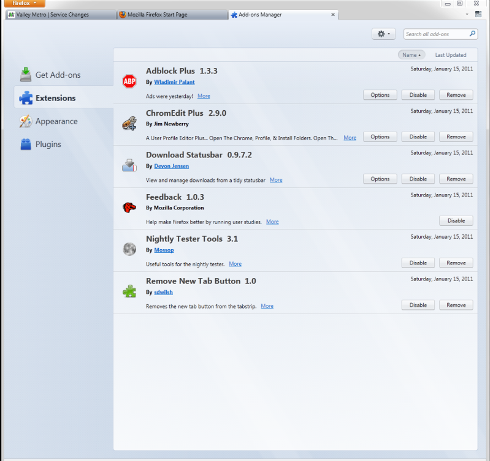Click the Download Statusbar extension icon
The image size is (490, 461).
point(129,165)
